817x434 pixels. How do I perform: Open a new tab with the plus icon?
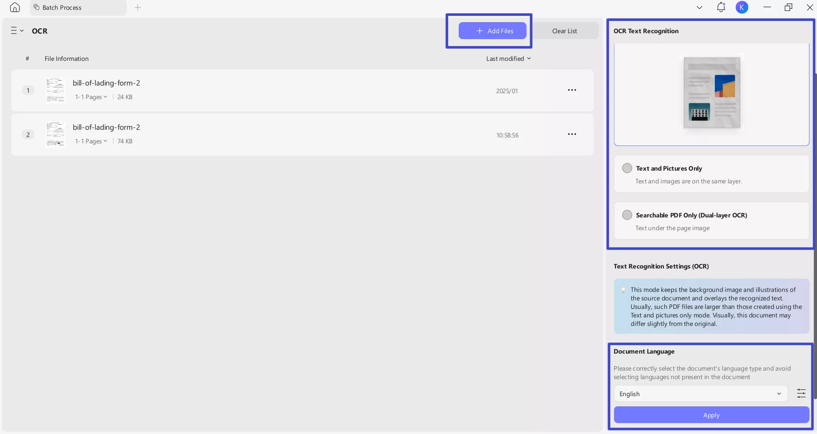click(137, 7)
